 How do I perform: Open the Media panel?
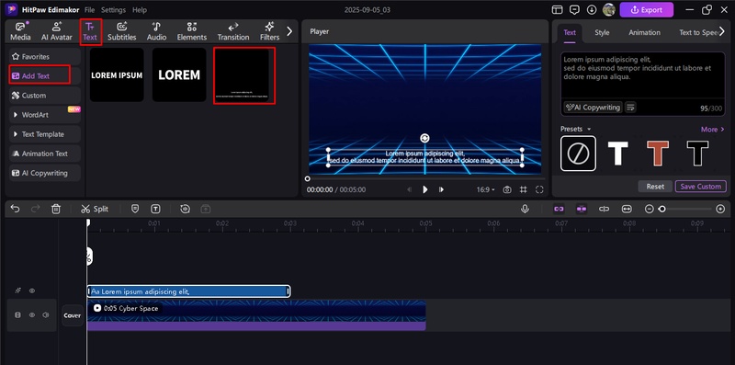pos(20,31)
